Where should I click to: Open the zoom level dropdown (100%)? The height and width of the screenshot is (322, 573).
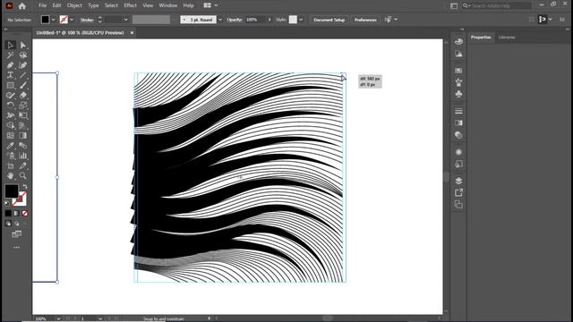(58, 318)
